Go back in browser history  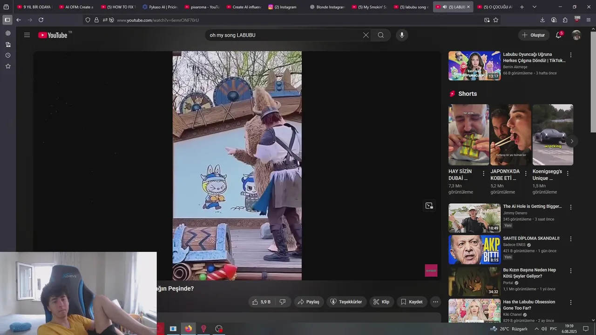click(x=19, y=20)
